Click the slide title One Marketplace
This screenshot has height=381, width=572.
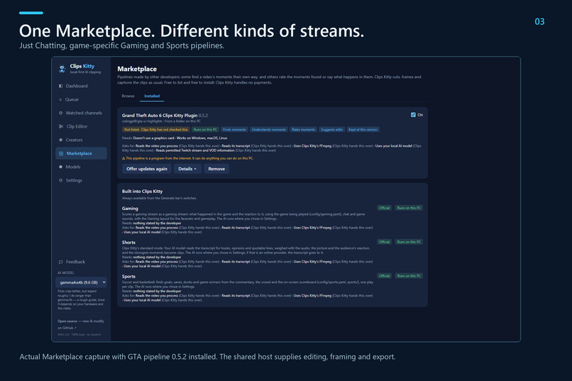point(192,31)
